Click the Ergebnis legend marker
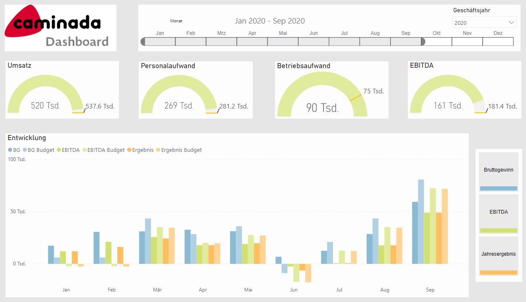 [x=129, y=150]
